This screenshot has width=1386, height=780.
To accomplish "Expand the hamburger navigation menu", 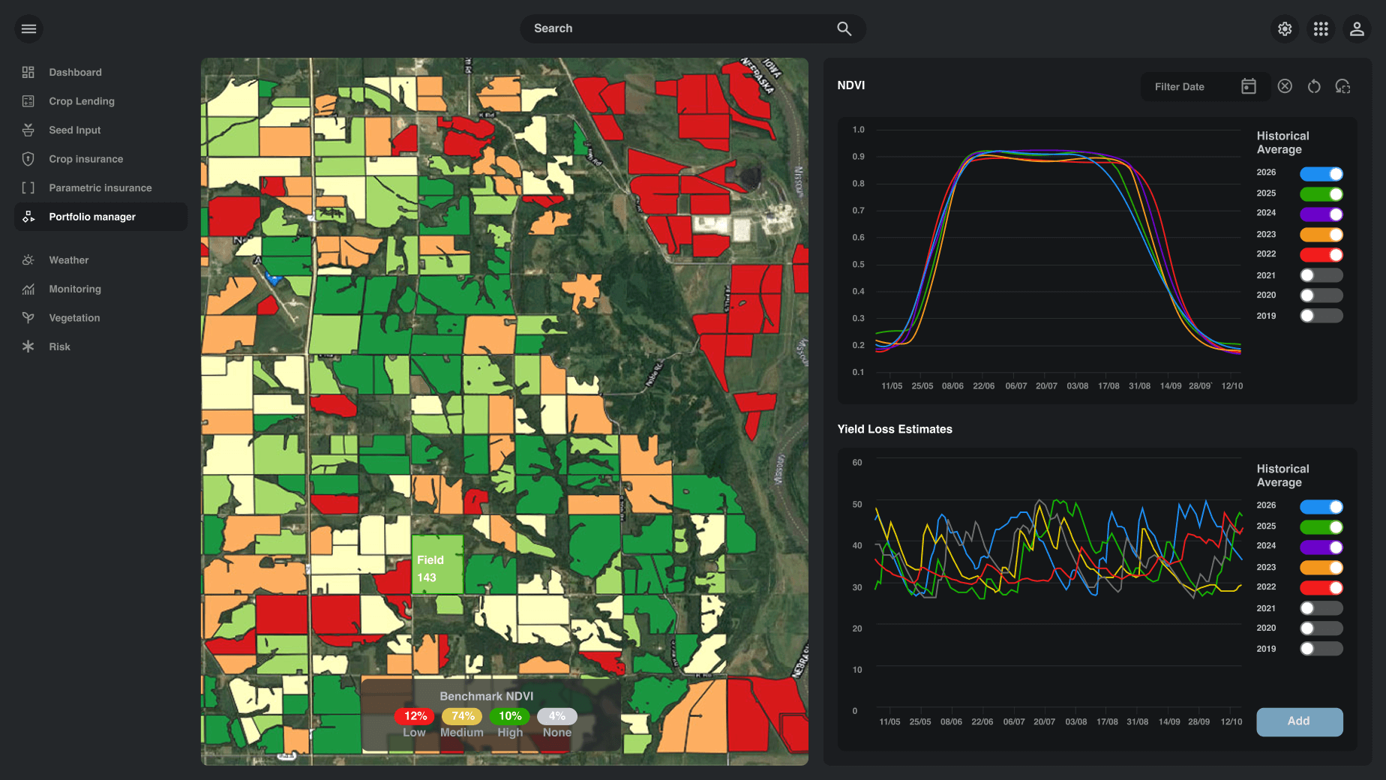I will [28, 28].
